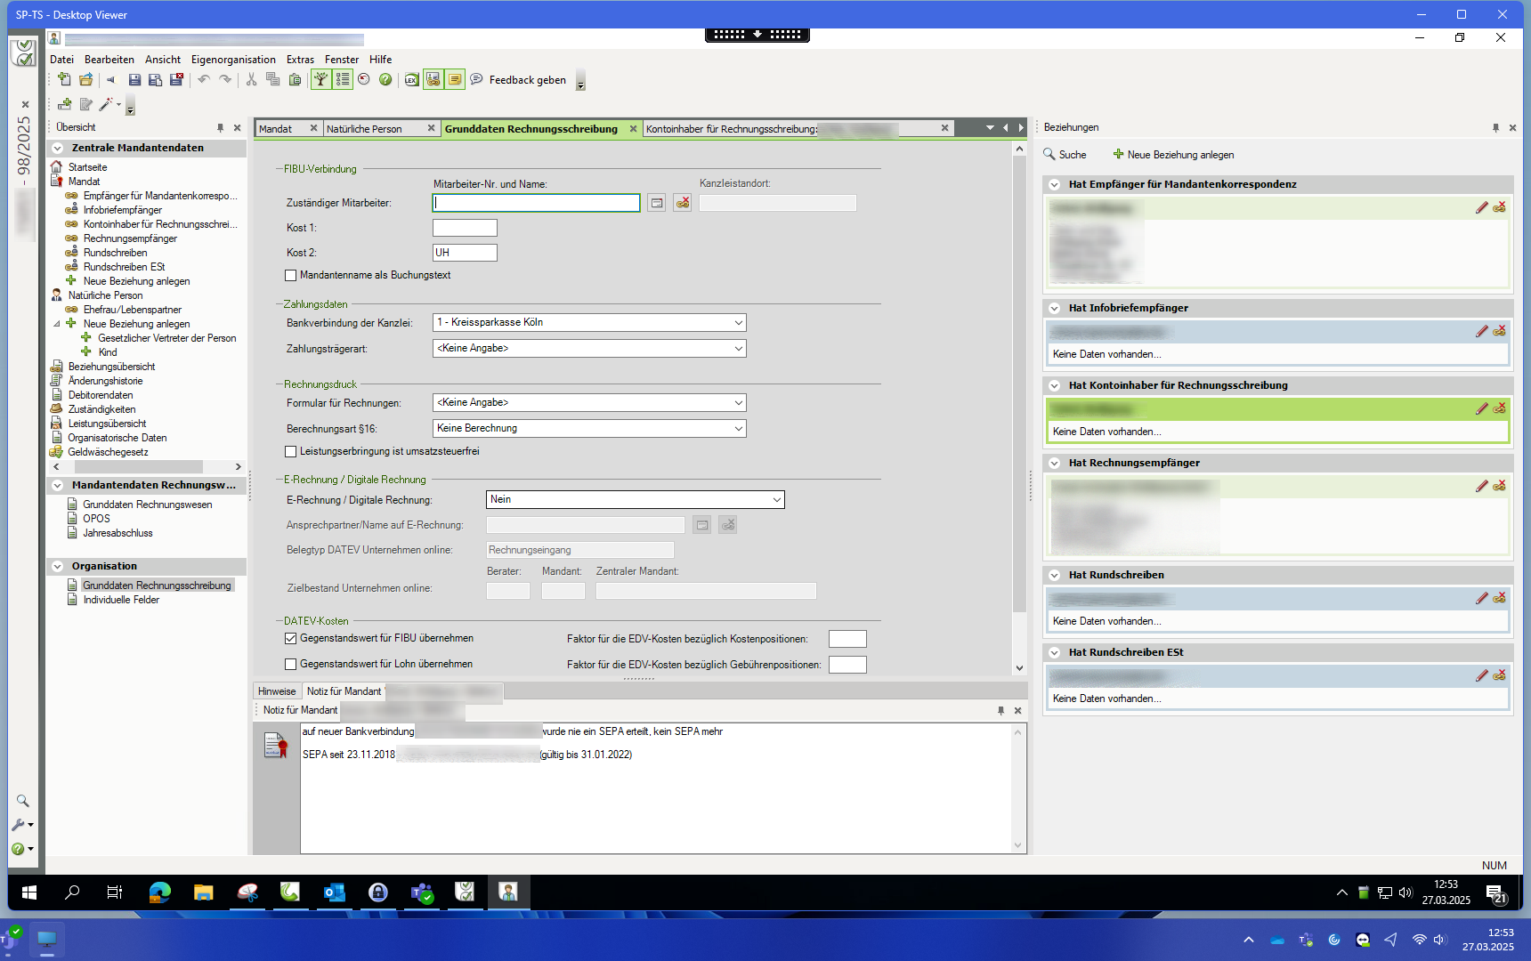Open the Berechnungsart §16 dropdown
The height and width of the screenshot is (961, 1531).
(x=738, y=429)
